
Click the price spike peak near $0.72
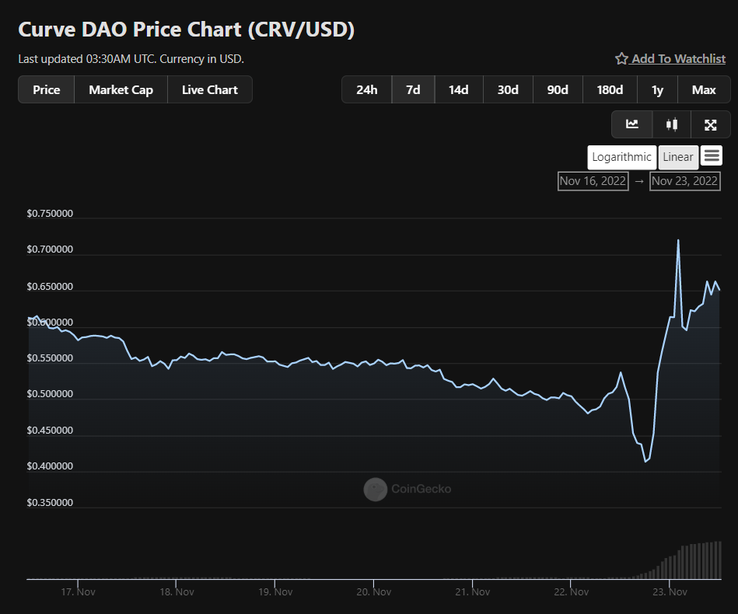(678, 240)
